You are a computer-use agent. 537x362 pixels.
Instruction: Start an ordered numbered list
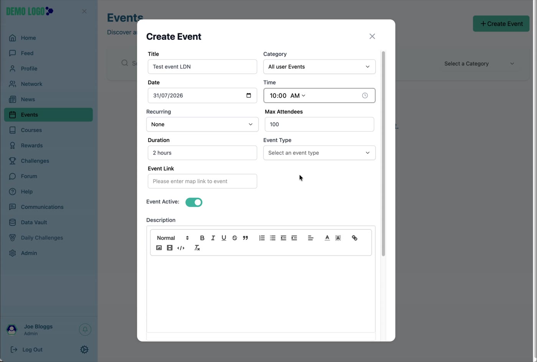262,238
